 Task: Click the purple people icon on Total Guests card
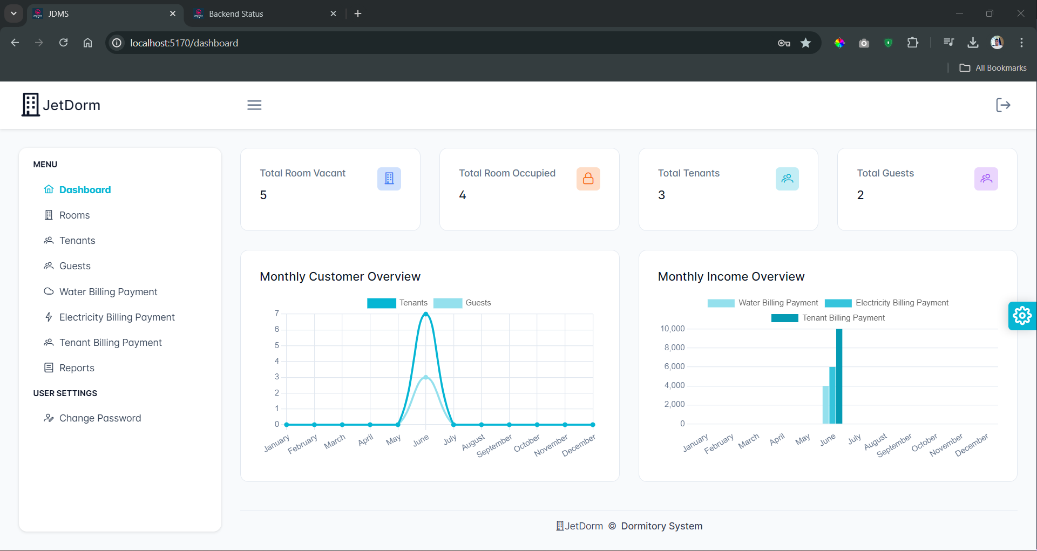(986, 179)
